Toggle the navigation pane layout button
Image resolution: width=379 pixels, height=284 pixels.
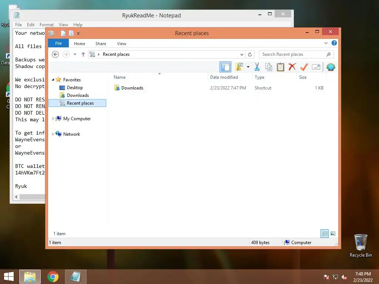coord(225,67)
